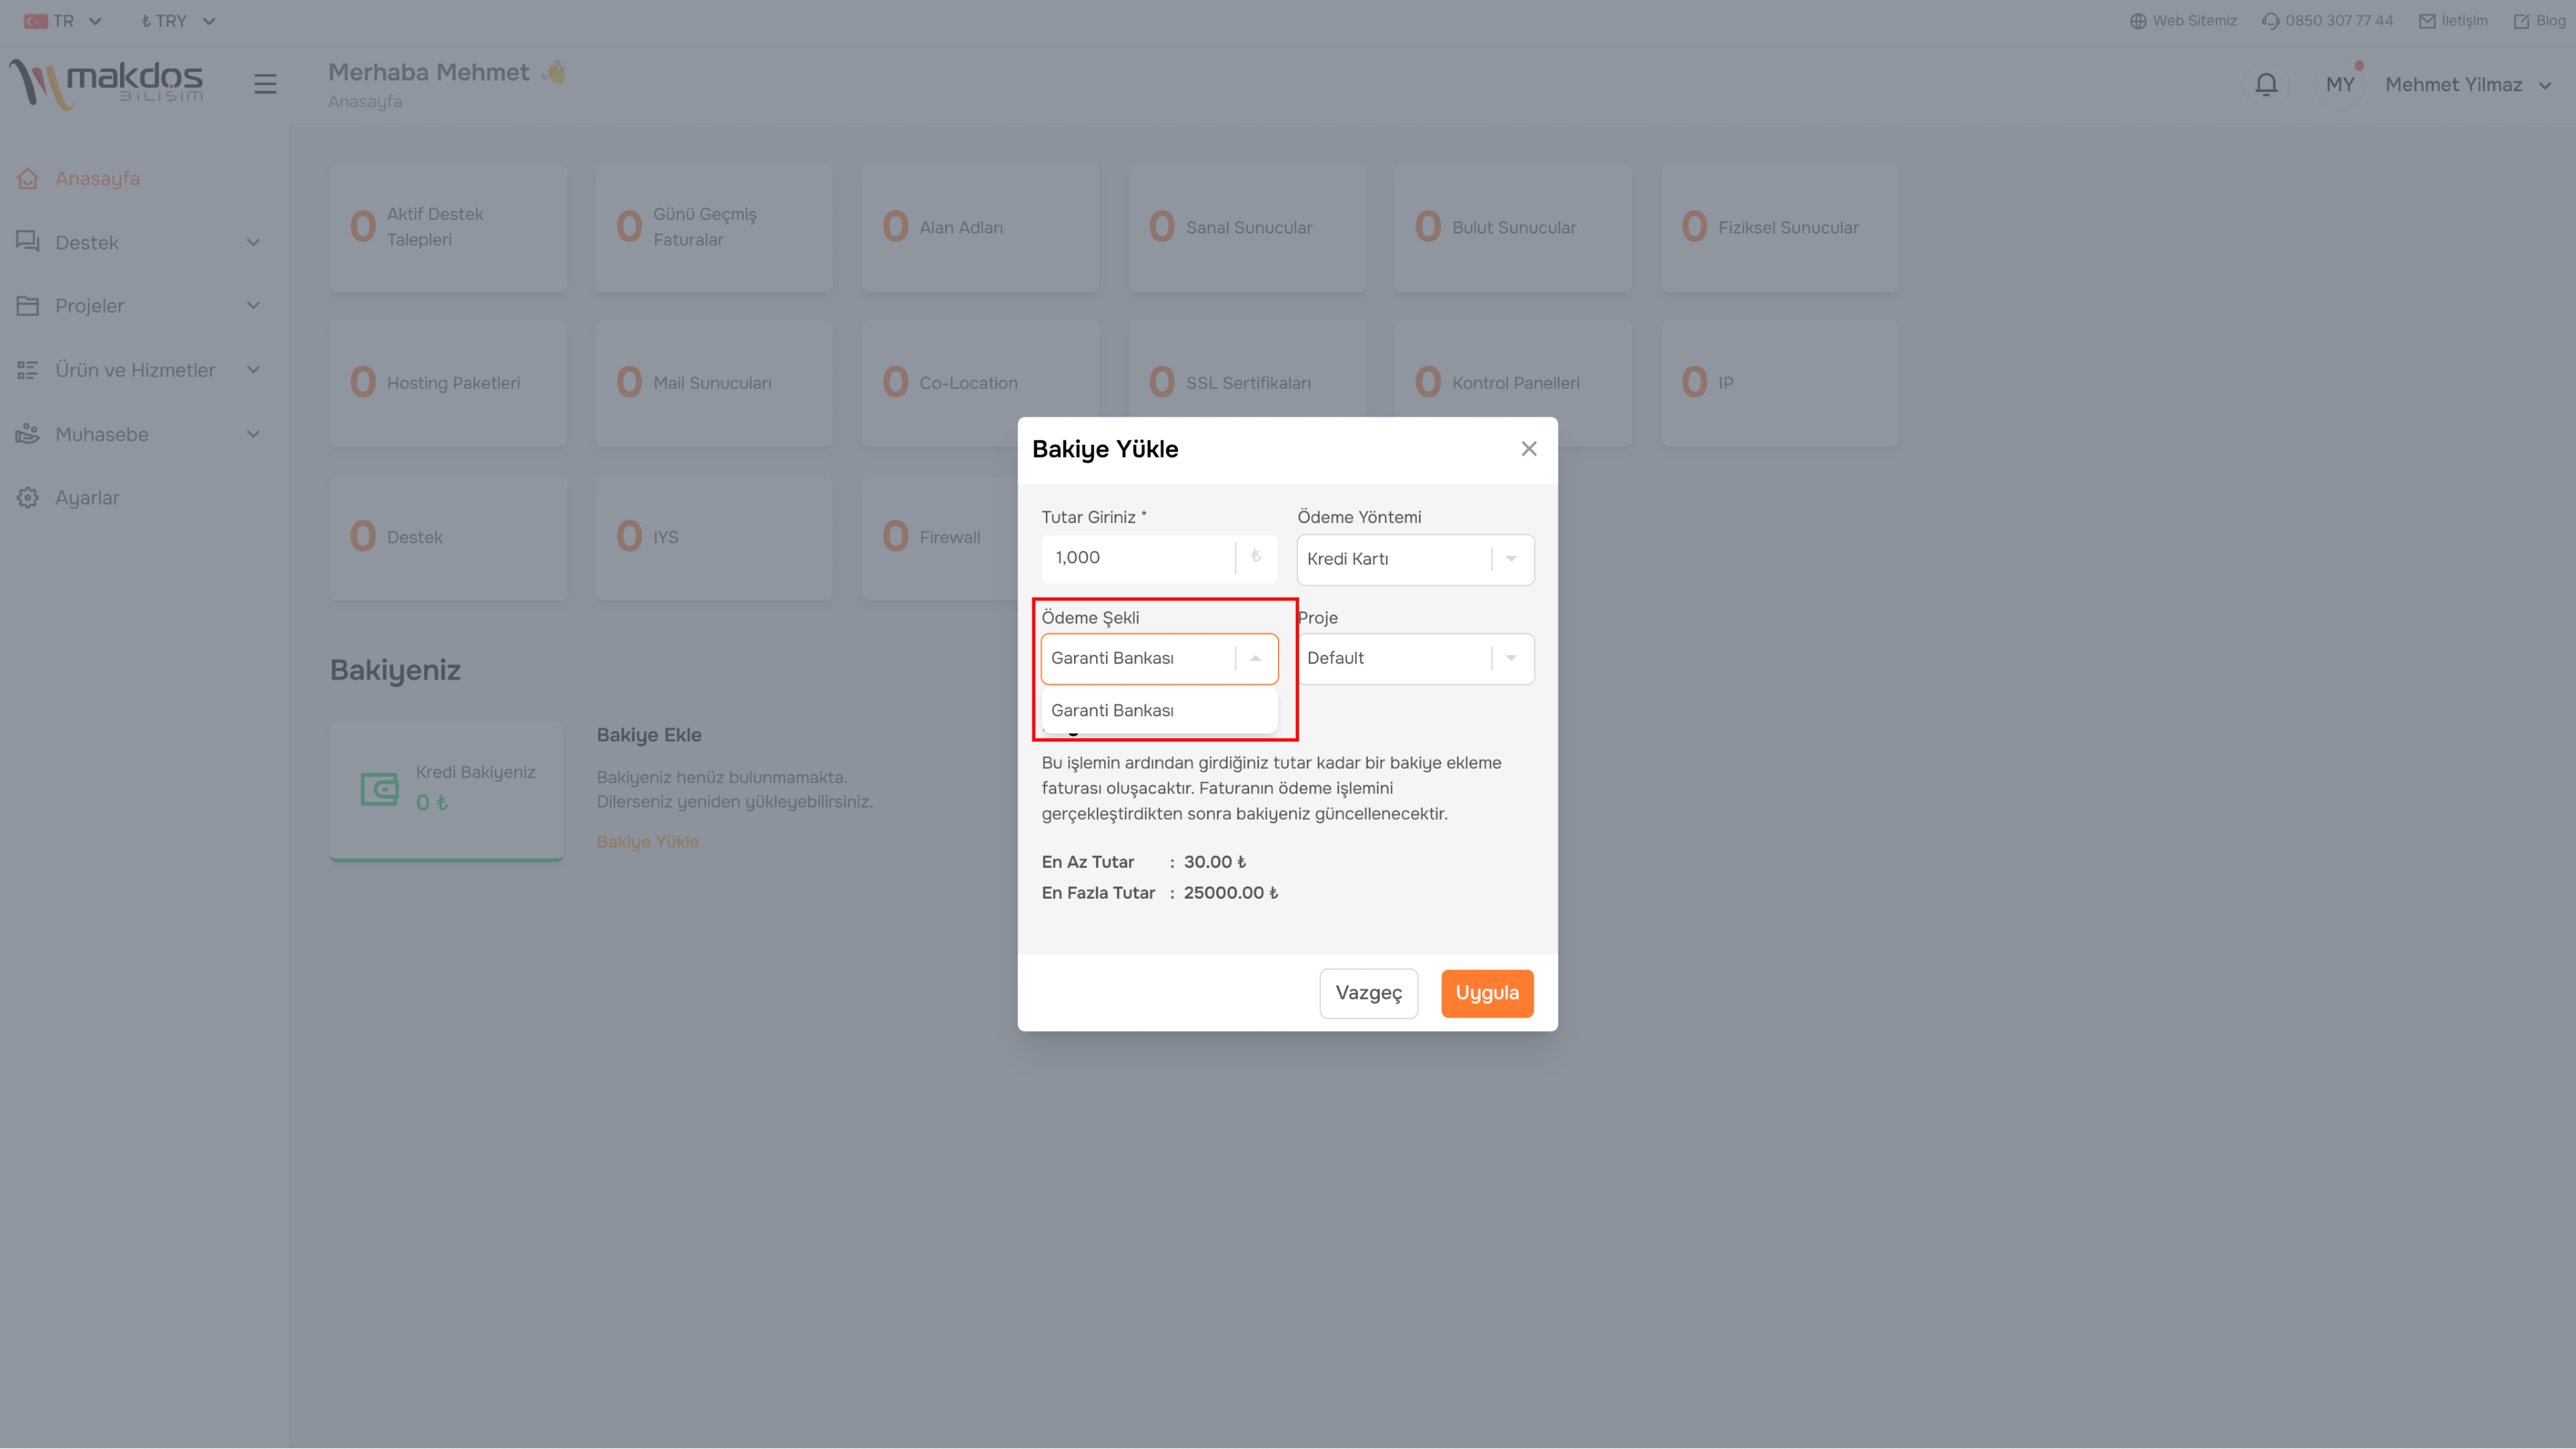This screenshot has height=1449, width=2576.
Task: Open the TR language selector
Action: [x=63, y=21]
